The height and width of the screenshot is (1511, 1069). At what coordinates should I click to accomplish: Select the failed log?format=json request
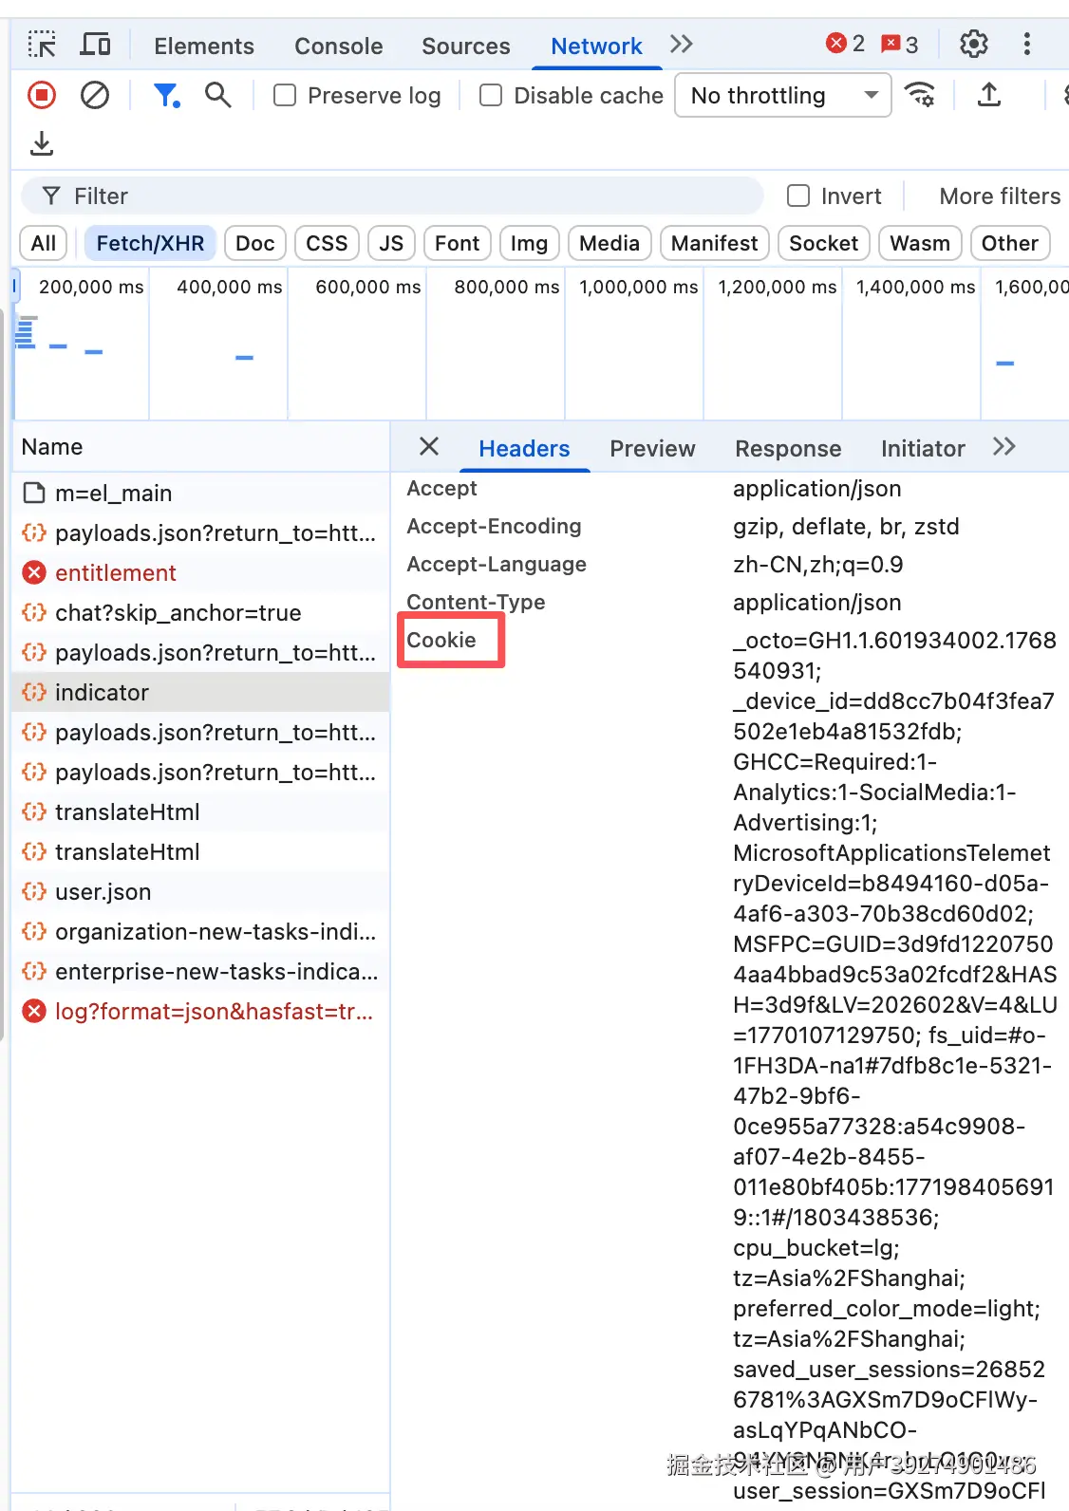coord(201,1012)
